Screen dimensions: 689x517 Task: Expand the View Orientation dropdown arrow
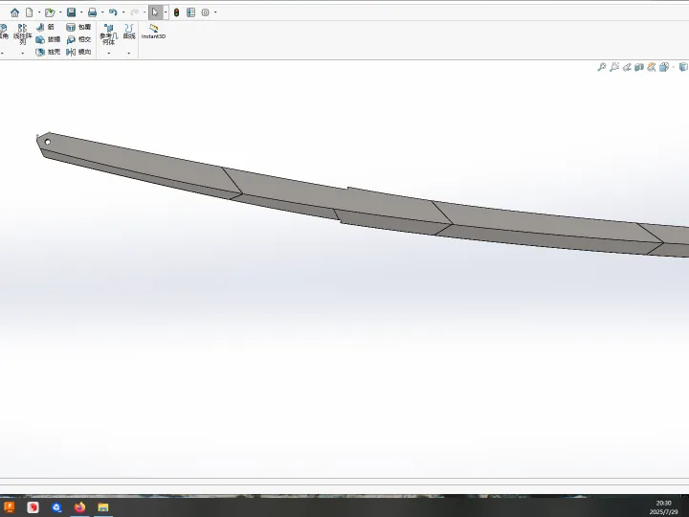point(673,67)
